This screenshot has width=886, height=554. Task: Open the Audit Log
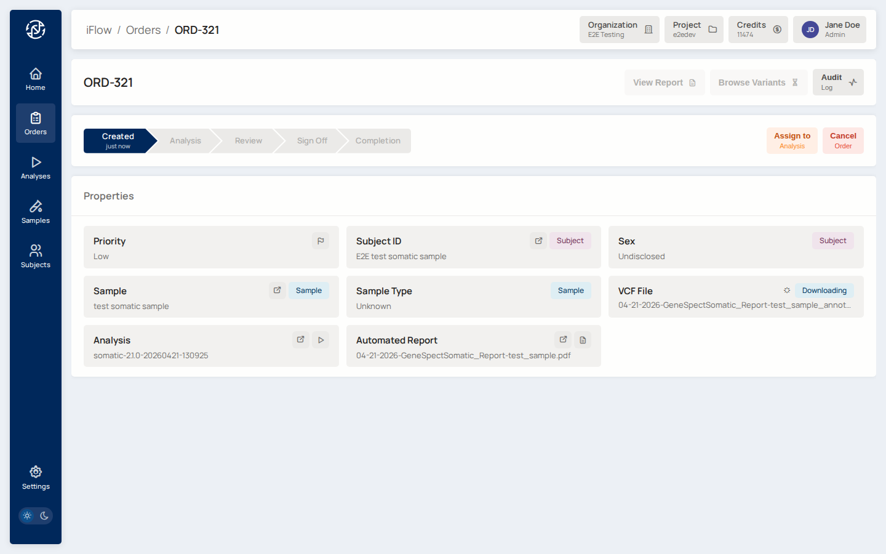point(838,82)
